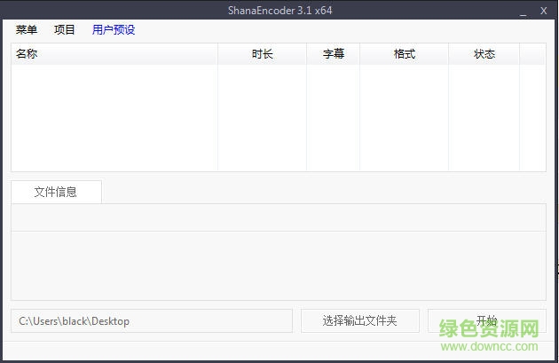Viewport: 559px width, 363px height.
Task: Sort list by 名称 column header
Action: (114, 54)
